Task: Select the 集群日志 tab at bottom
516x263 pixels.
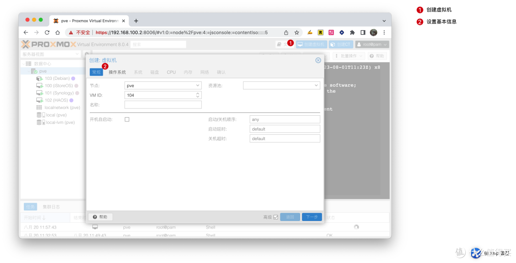Action: pyautogui.click(x=51, y=207)
